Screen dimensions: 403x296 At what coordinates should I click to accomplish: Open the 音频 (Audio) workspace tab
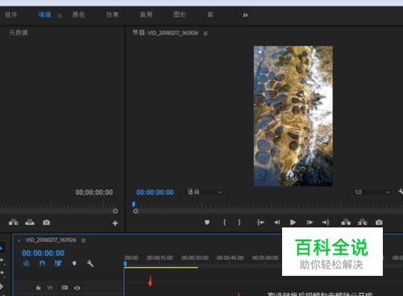pyautogui.click(x=146, y=15)
